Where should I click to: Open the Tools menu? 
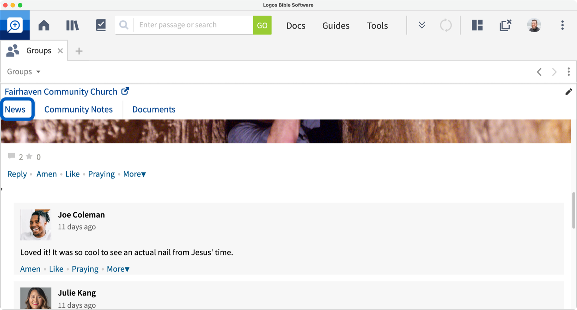377,25
